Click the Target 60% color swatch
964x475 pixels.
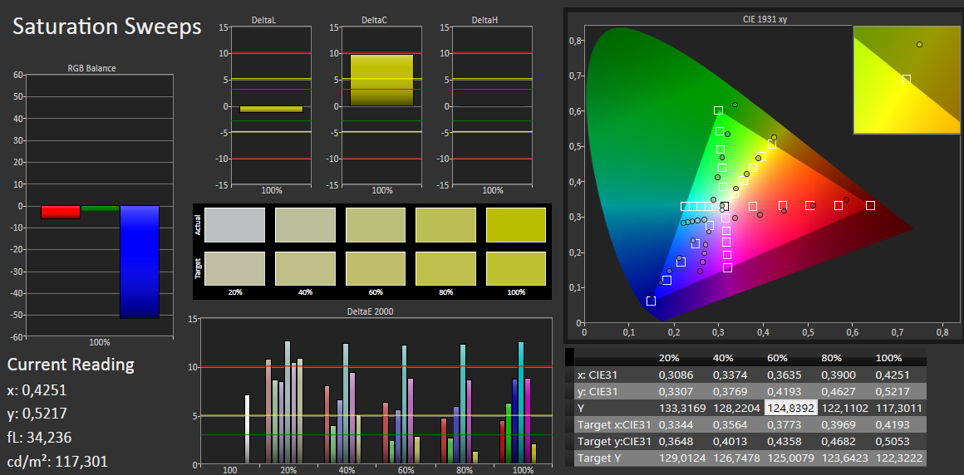tap(376, 268)
